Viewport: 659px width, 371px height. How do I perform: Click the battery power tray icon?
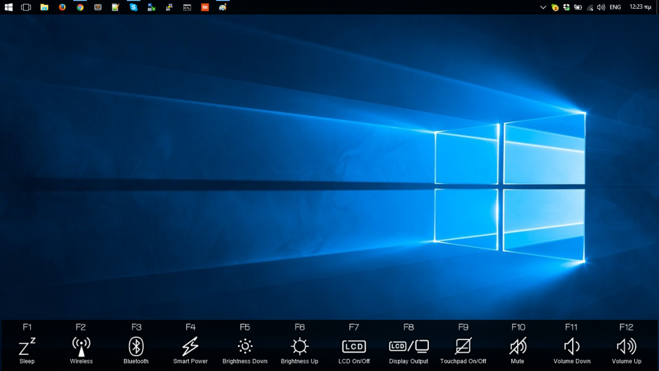[578, 7]
